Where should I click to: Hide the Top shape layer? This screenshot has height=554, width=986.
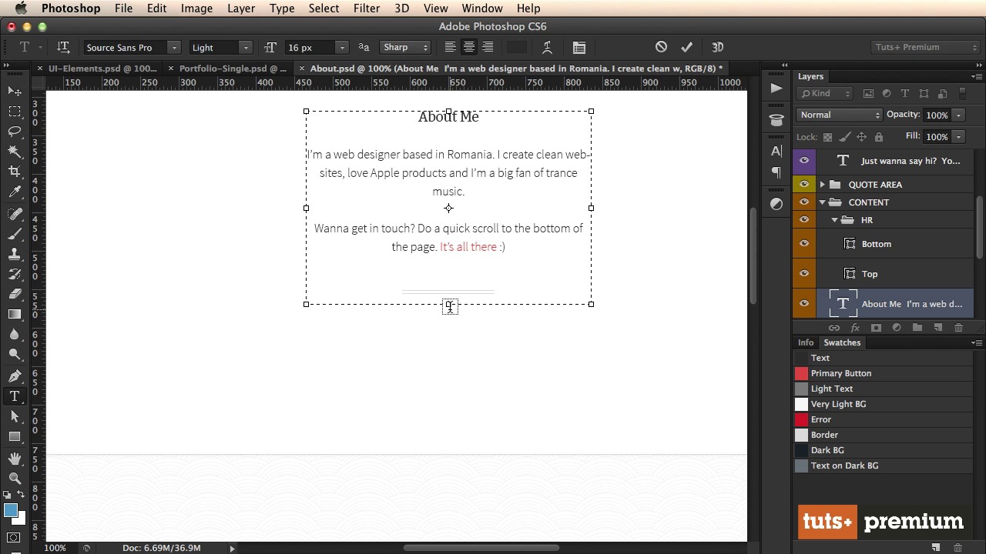point(804,274)
